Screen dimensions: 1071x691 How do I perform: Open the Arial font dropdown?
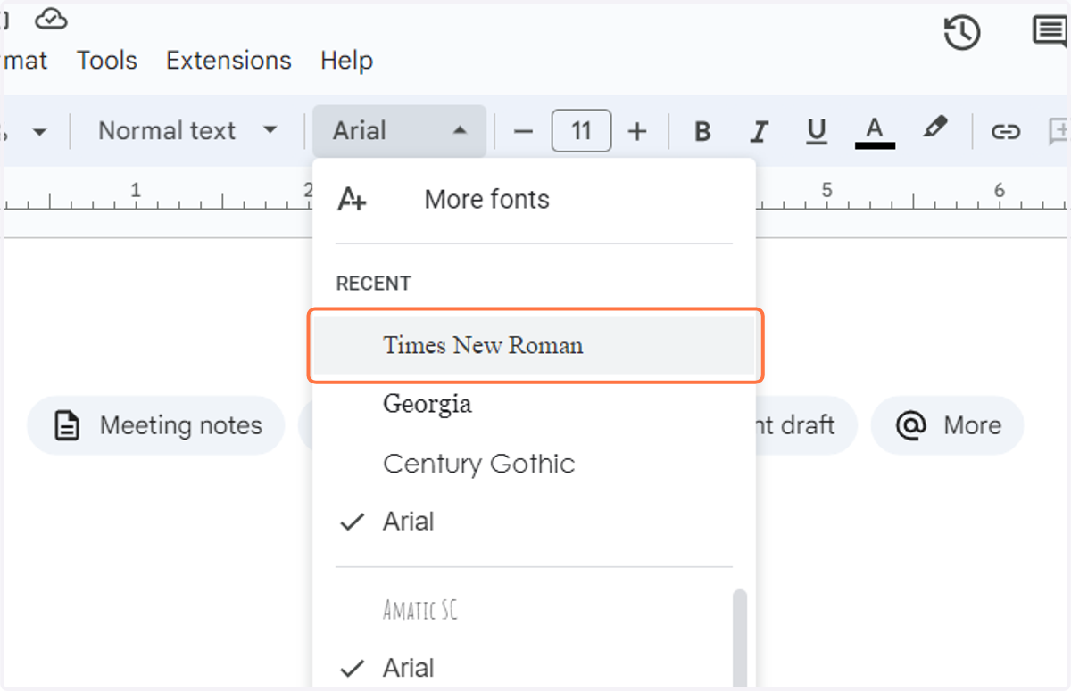pyautogui.click(x=400, y=131)
